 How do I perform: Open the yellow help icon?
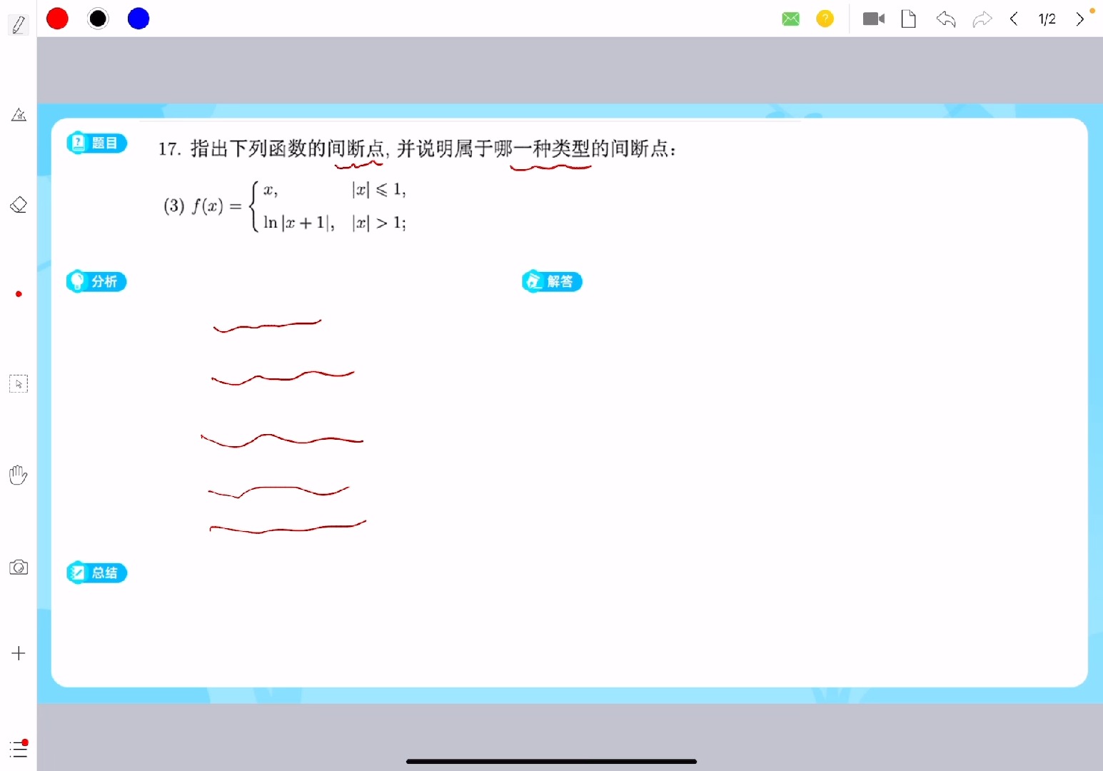tap(825, 19)
